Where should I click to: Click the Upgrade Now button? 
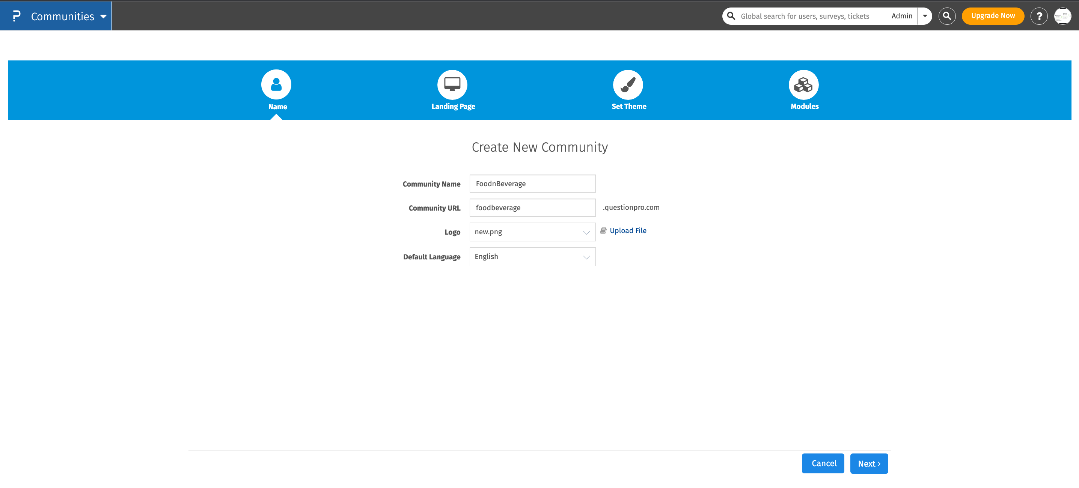pos(993,15)
